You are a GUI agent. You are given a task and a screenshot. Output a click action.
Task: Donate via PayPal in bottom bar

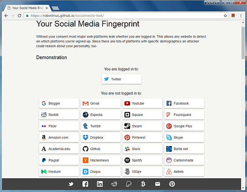[x=128, y=184]
